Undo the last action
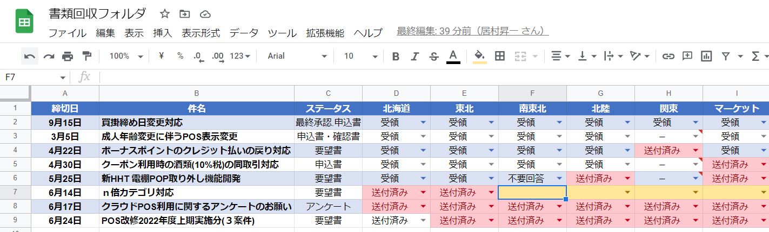 tap(30, 56)
